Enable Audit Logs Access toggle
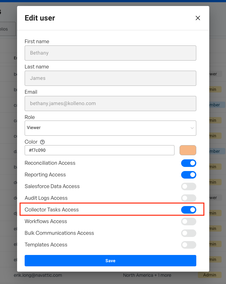Image resolution: width=226 pixels, height=284 pixels. [x=189, y=198]
